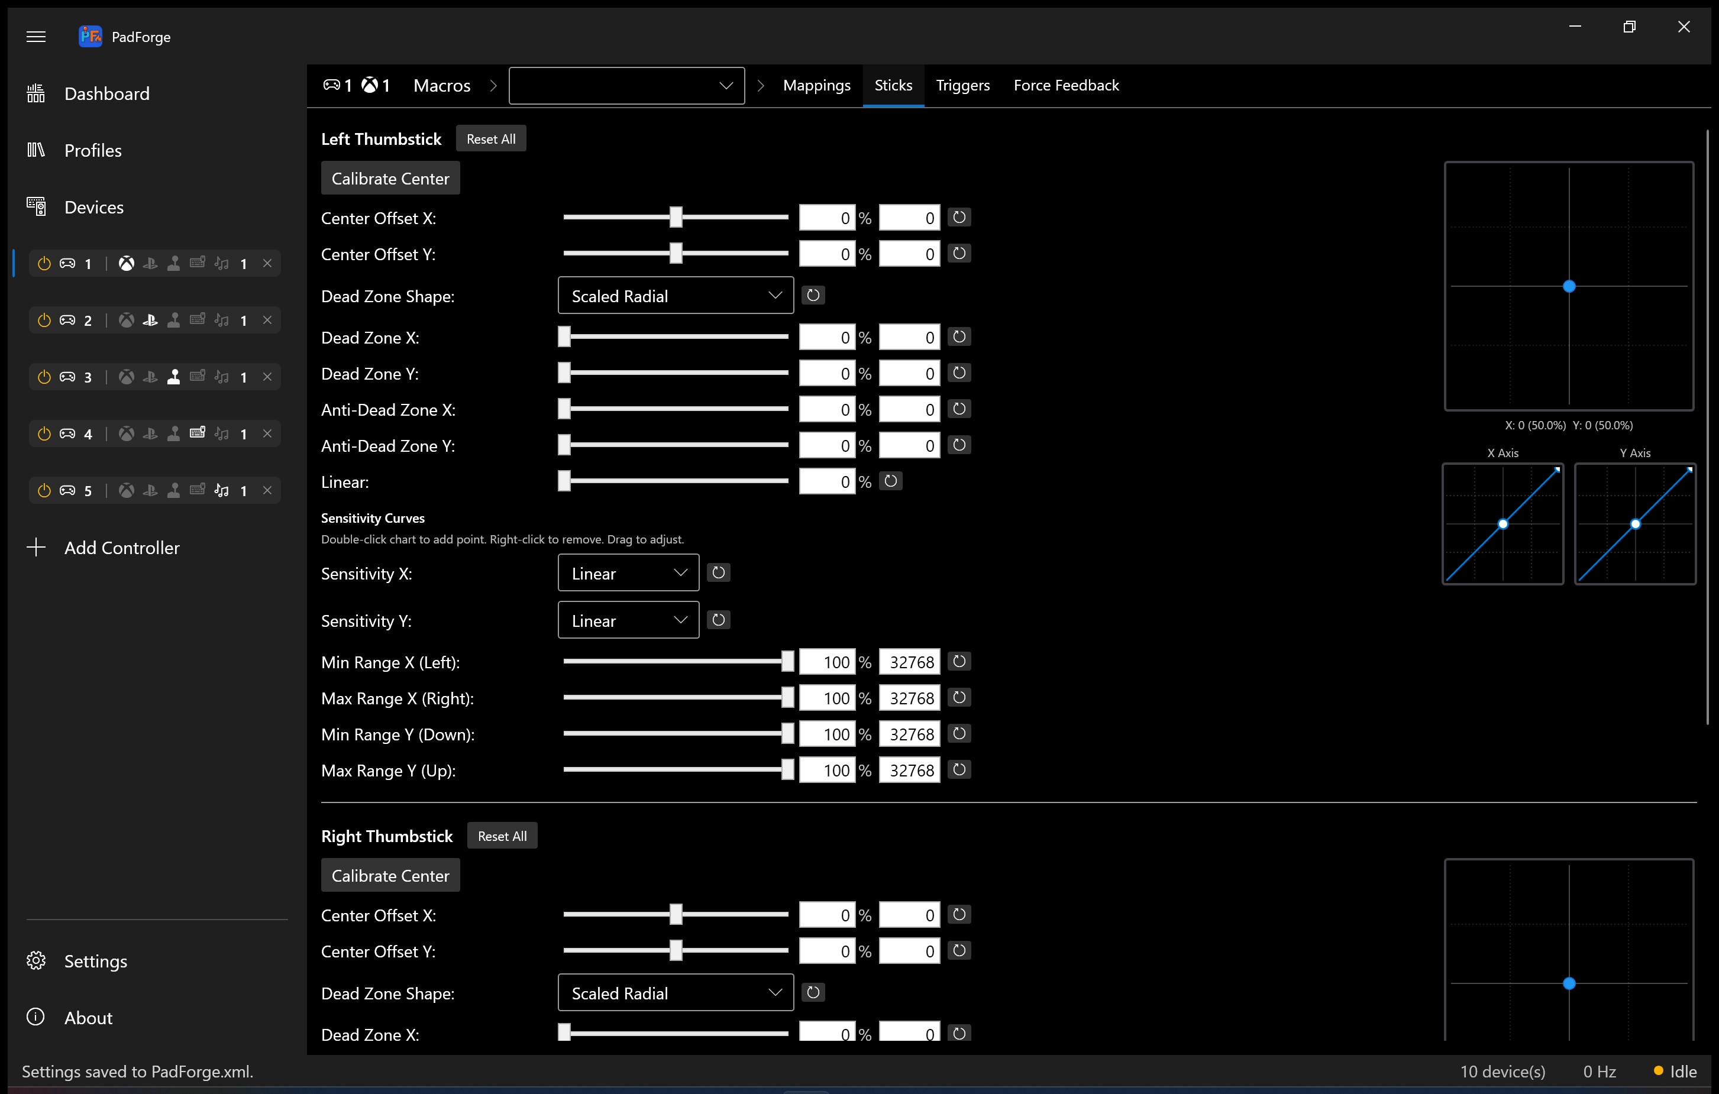The width and height of the screenshot is (1719, 1094).
Task: Open the Sensitivity X curve dropdown
Action: [628, 572]
